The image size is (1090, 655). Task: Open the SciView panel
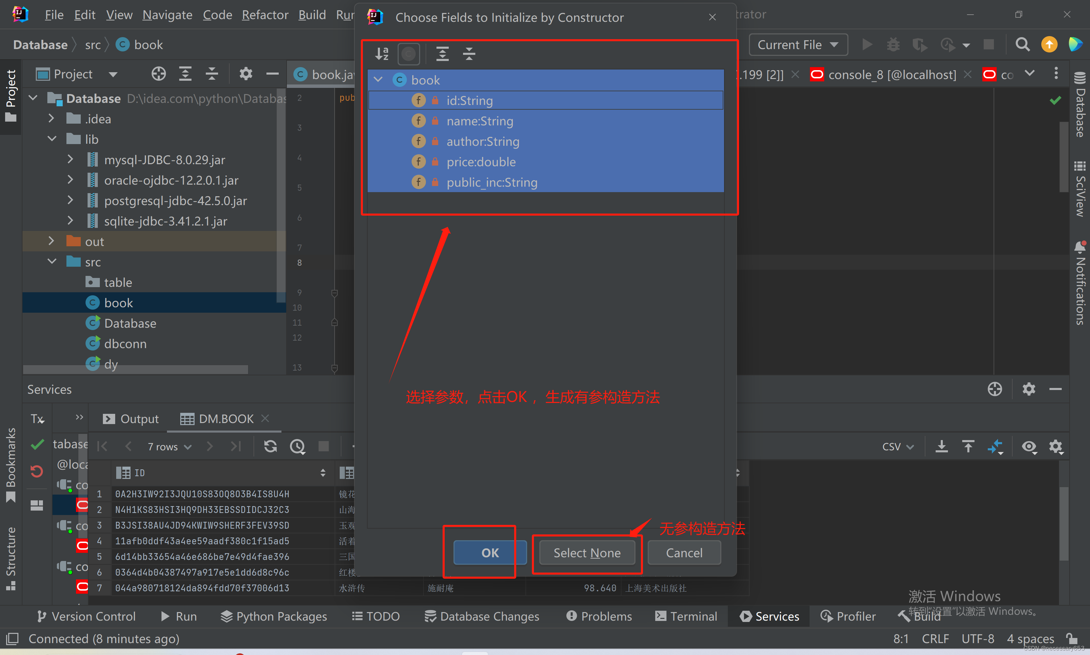1080,190
